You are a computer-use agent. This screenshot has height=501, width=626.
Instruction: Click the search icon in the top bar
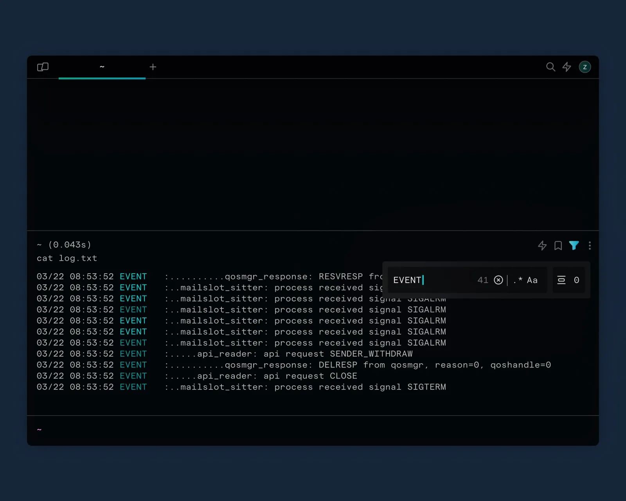tap(550, 67)
